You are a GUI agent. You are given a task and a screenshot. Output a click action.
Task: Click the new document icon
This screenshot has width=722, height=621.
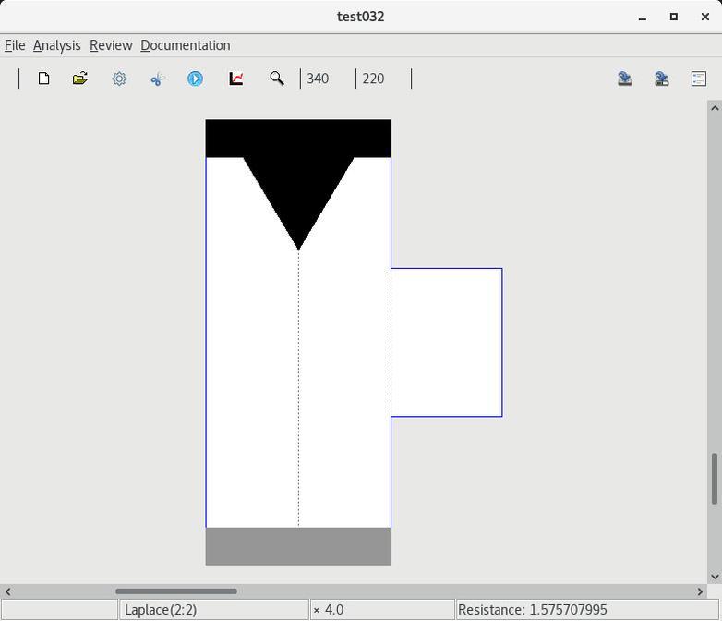tap(43, 79)
